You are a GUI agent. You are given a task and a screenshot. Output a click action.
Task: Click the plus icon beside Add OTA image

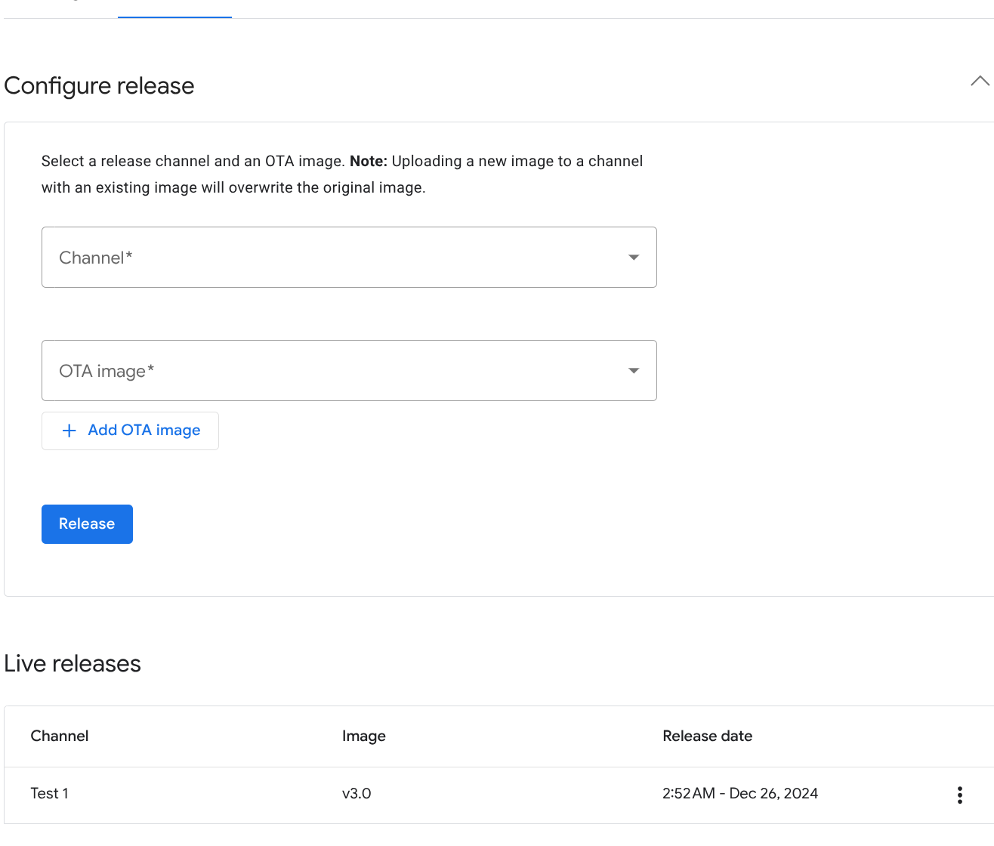[x=69, y=431]
